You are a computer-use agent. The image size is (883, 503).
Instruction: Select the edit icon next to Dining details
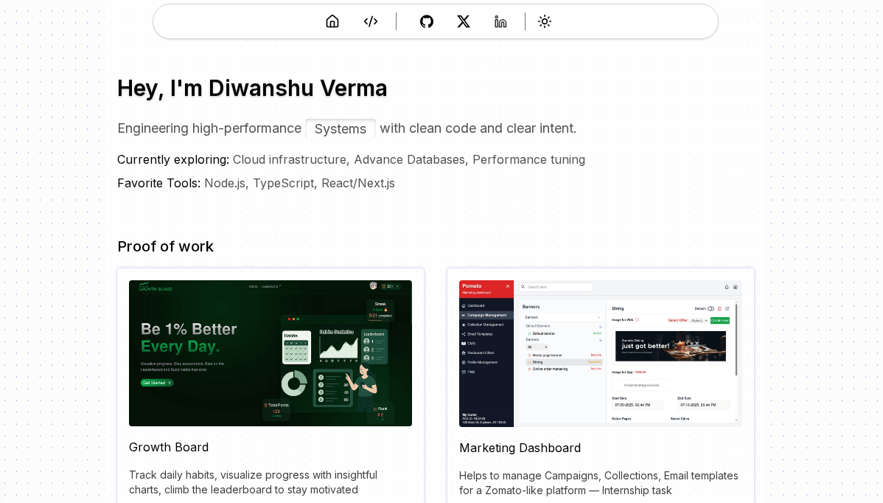[728, 308]
